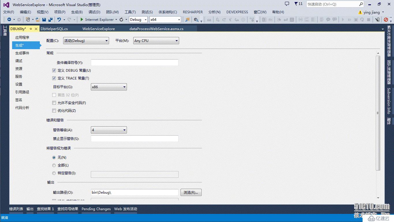Select the All (全部) warnings radio button
Screen dimensions: 394x222
coord(54,165)
